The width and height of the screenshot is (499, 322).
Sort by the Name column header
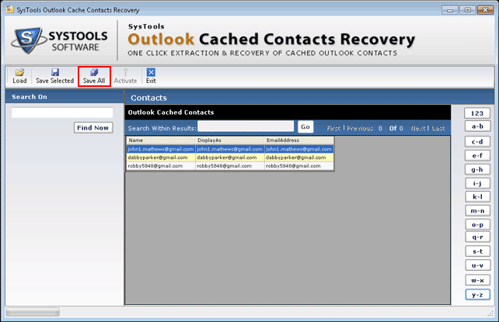tap(161, 140)
